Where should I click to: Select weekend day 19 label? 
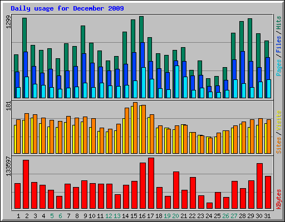[x=167, y=216]
